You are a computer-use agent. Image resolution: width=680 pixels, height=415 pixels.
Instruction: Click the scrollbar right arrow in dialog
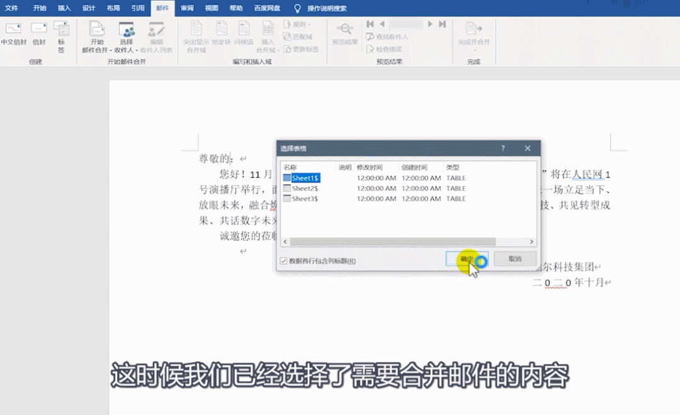pyautogui.click(x=532, y=242)
